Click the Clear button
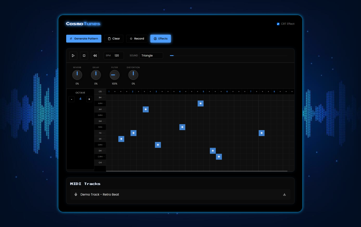The width and height of the screenshot is (361, 227). (114, 39)
